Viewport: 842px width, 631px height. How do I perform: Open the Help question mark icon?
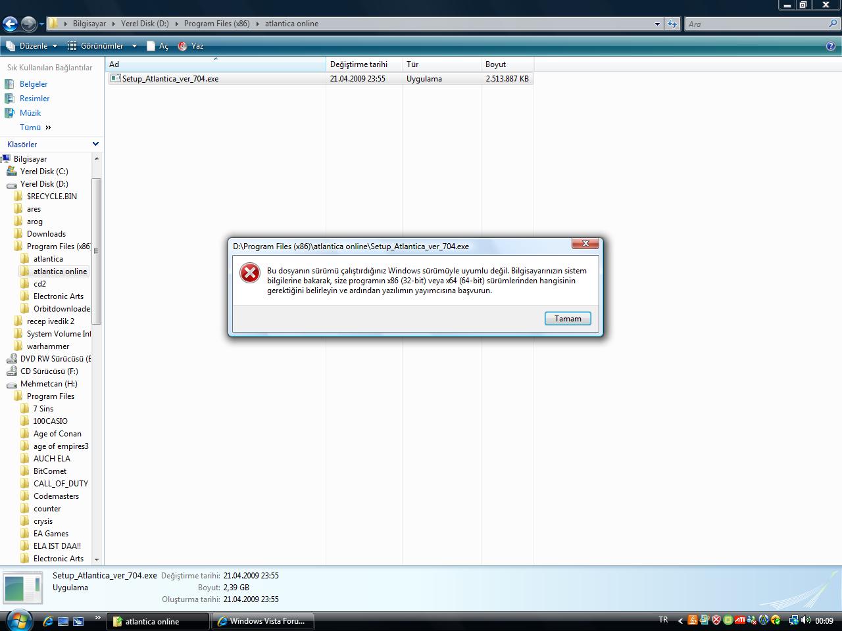[831, 46]
